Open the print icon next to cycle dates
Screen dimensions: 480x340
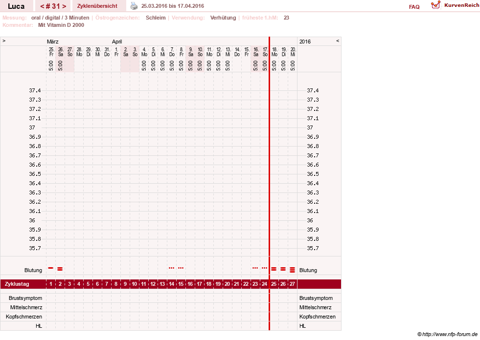[x=134, y=6]
